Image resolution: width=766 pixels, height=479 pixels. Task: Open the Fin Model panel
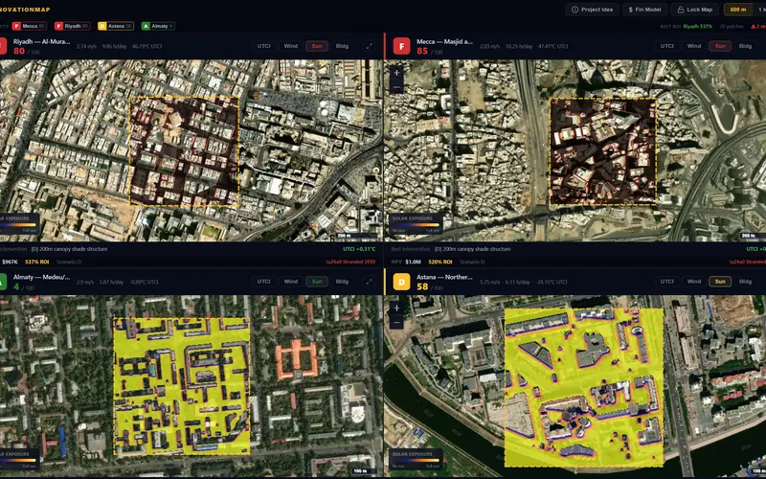(x=644, y=10)
